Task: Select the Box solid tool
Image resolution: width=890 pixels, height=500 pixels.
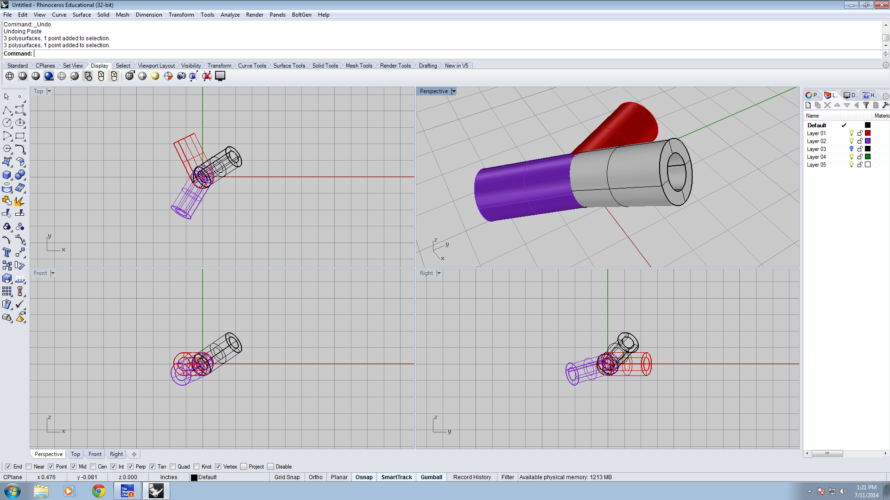Action: (7, 175)
